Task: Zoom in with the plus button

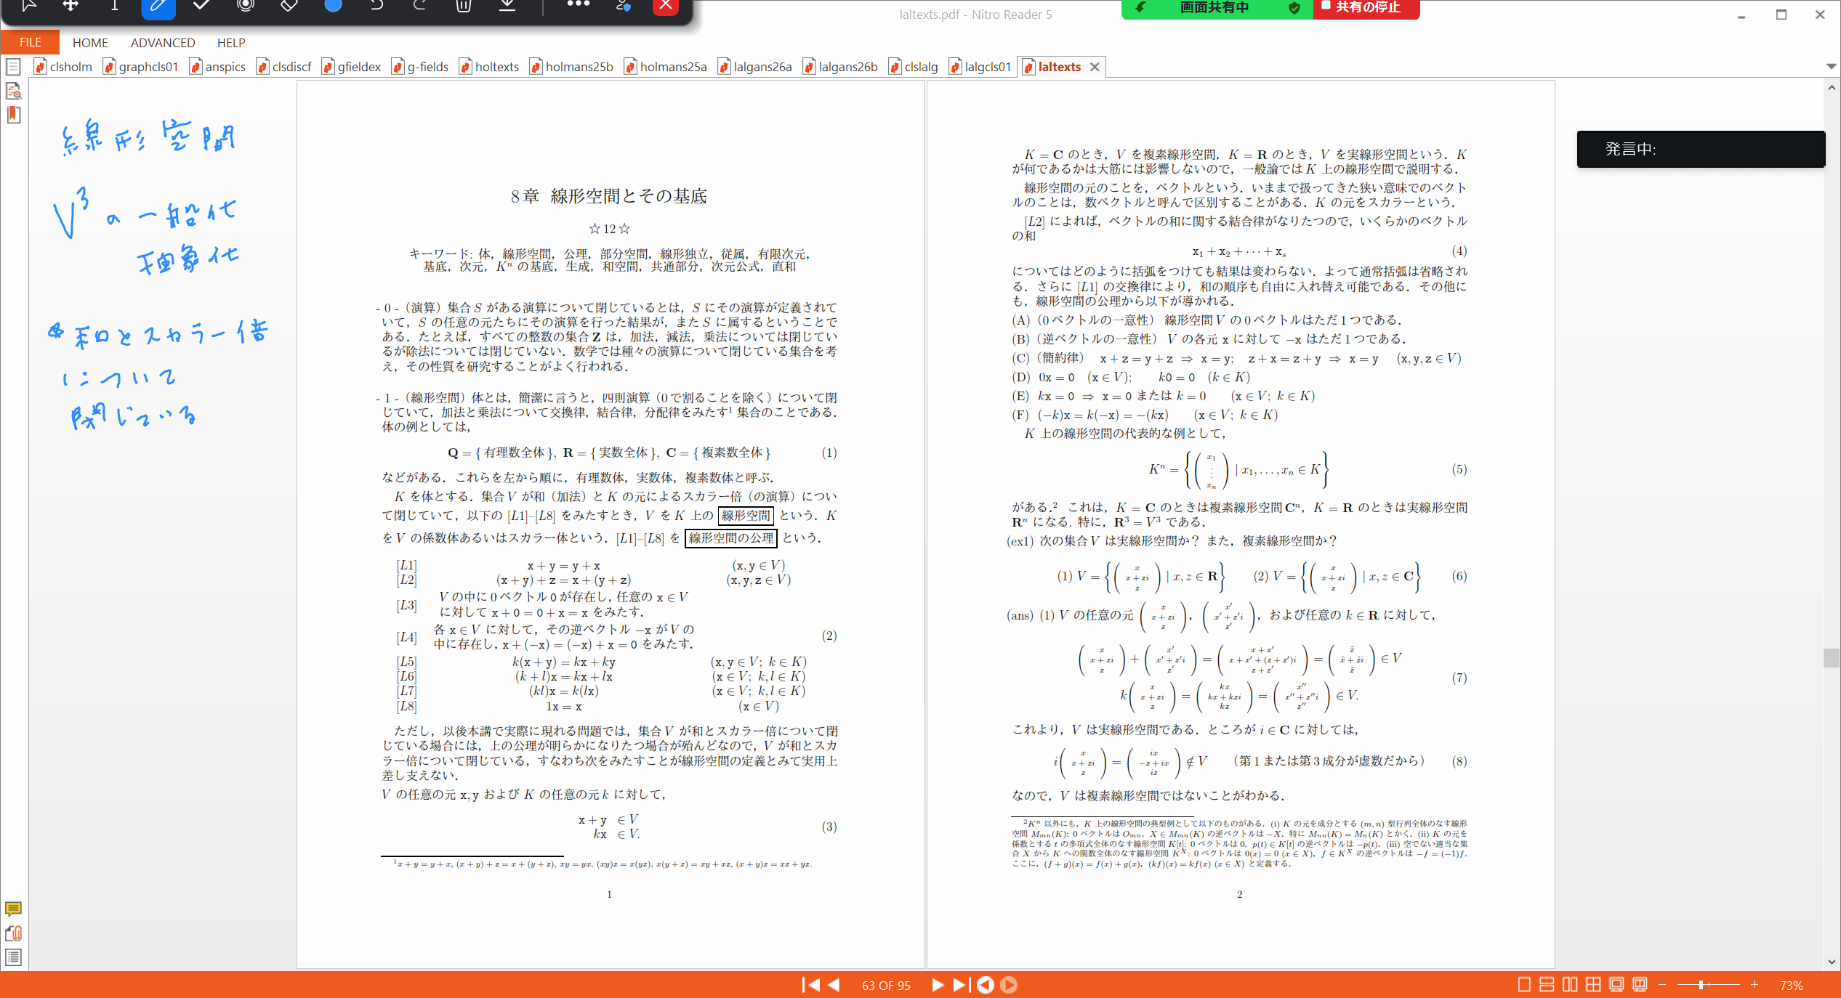Action: [1755, 985]
